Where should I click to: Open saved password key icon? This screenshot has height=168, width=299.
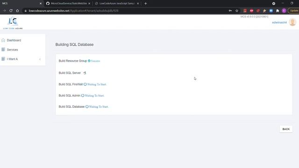230,11
